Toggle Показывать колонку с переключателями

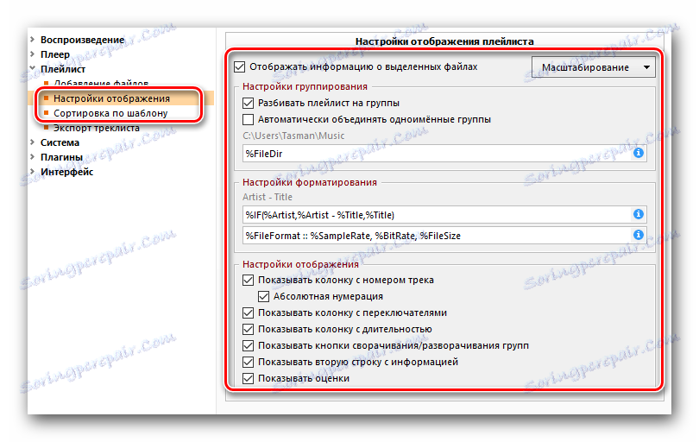tap(248, 313)
